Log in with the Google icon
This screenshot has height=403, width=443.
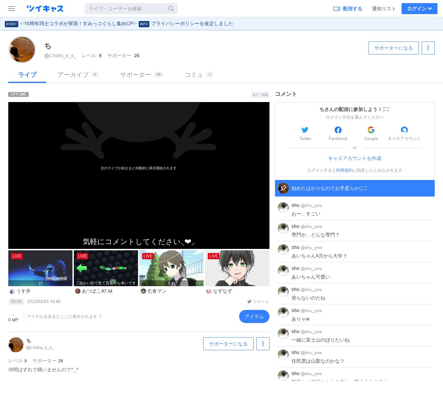[x=371, y=130]
